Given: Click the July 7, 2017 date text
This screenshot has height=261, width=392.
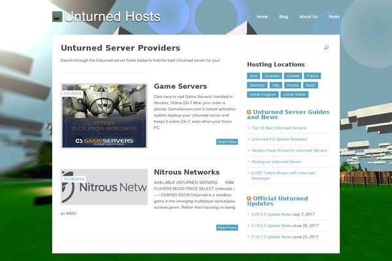Looking at the screenshot, I should point(304,214).
